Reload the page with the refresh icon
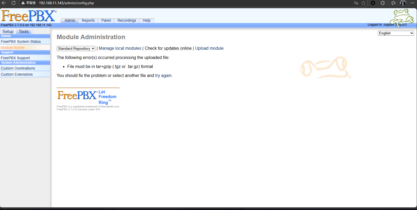 [14, 3]
